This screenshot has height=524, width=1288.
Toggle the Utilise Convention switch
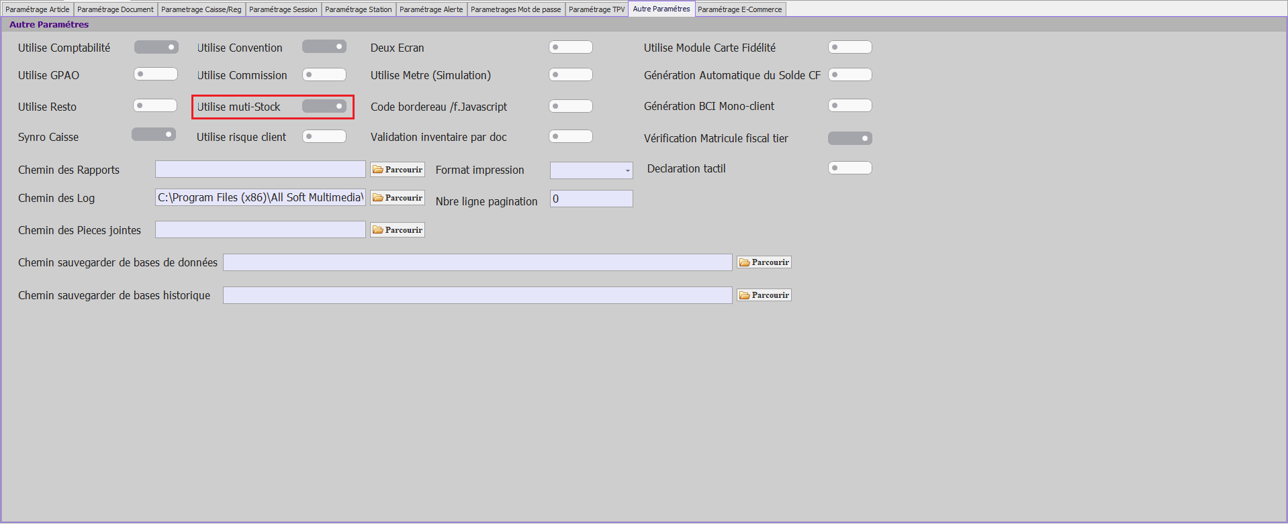[324, 46]
